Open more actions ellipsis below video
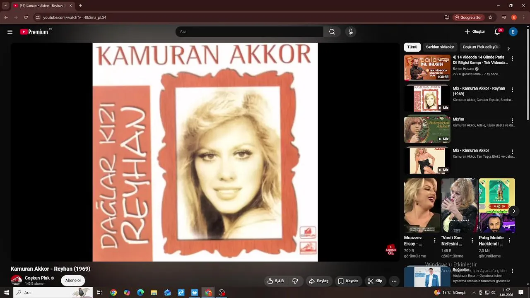 pyautogui.click(x=394, y=281)
